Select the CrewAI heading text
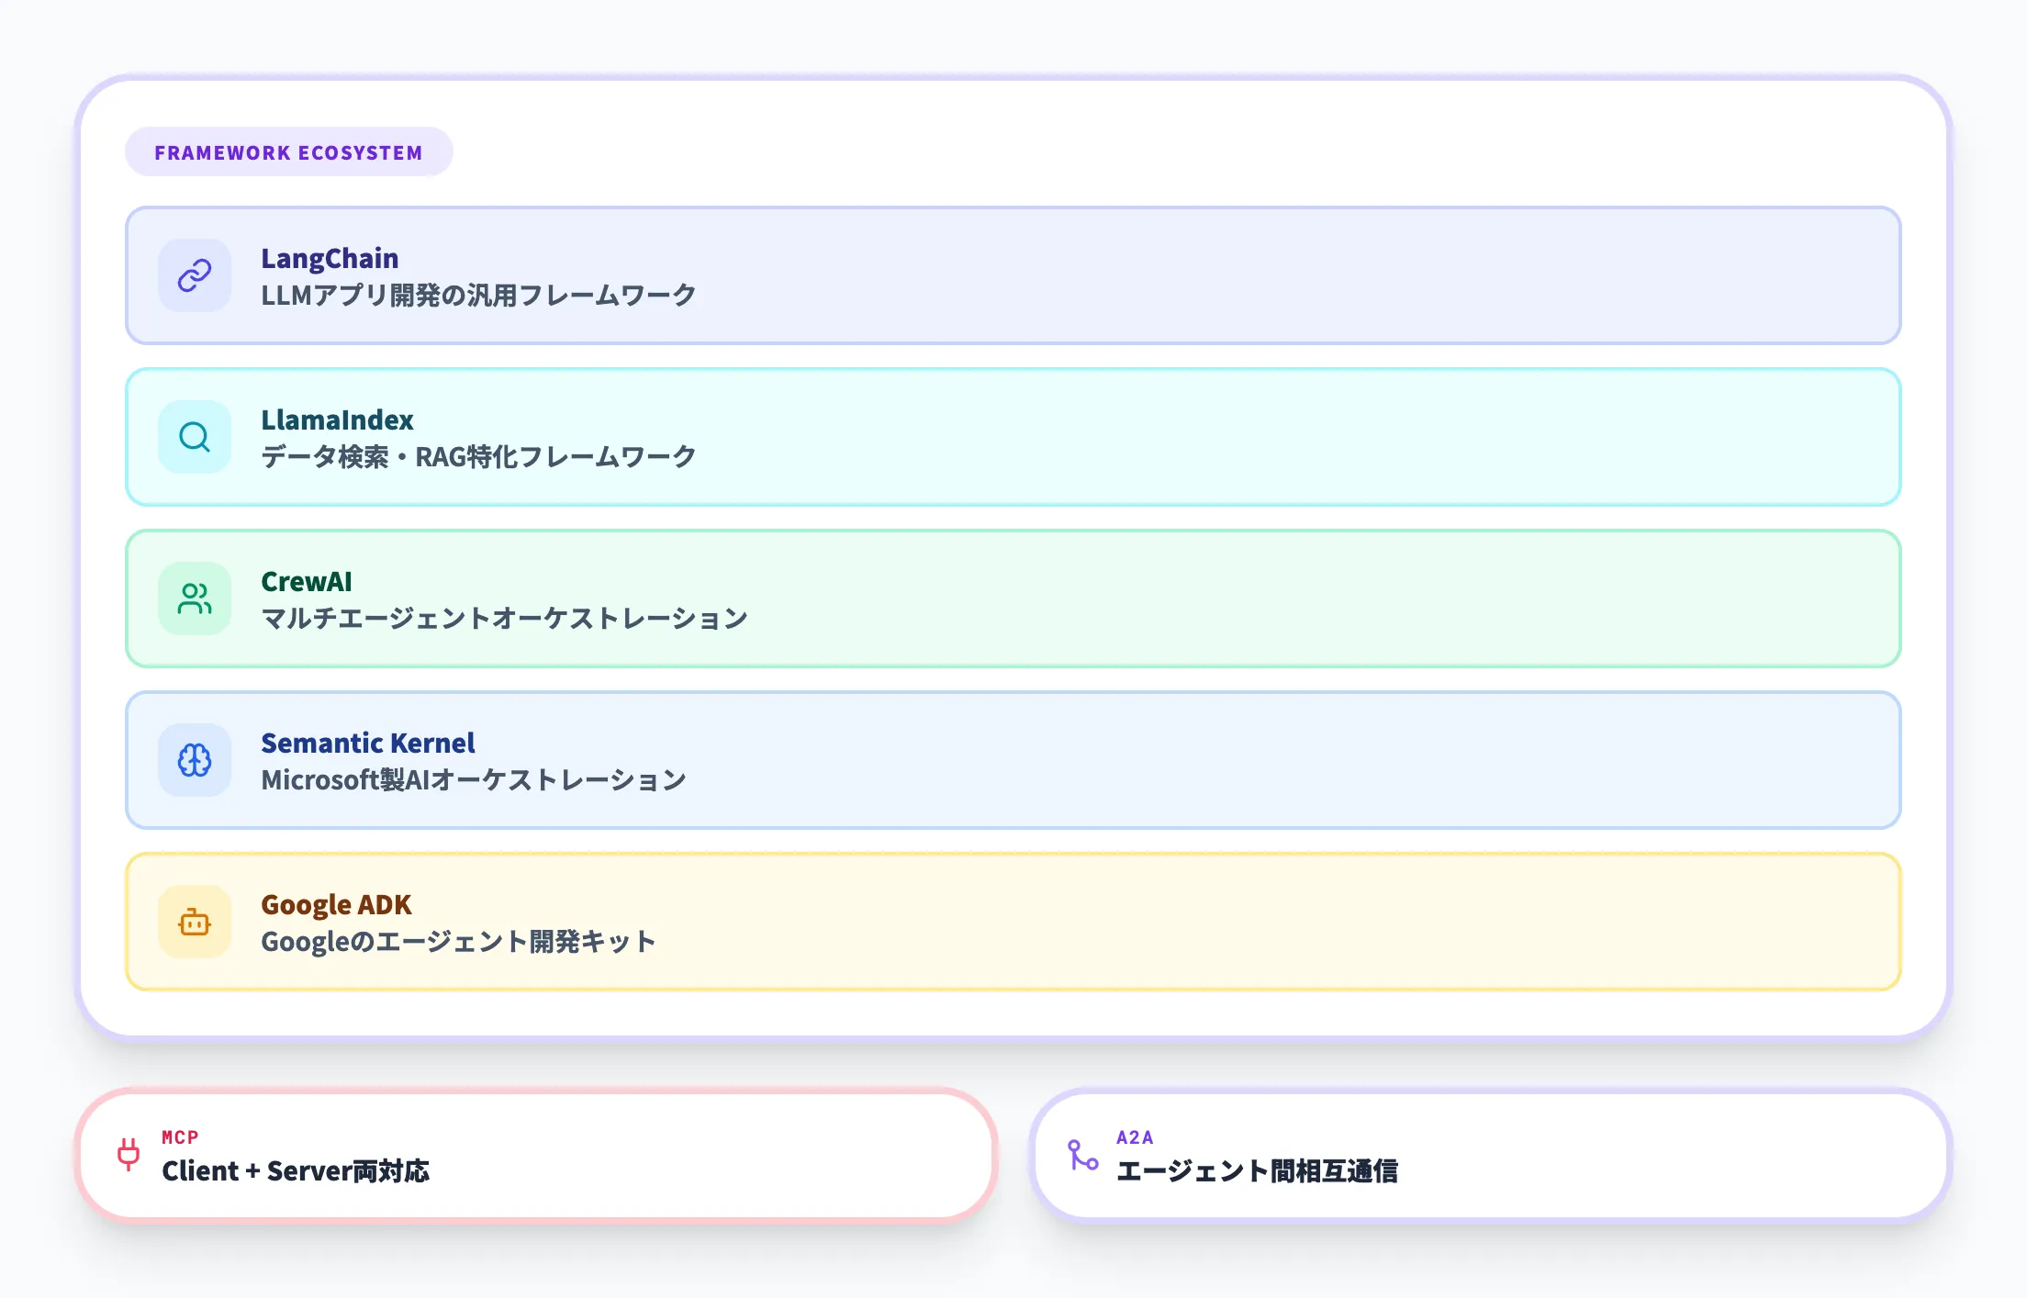Viewport: 2027px width, 1298px height. 306,581
